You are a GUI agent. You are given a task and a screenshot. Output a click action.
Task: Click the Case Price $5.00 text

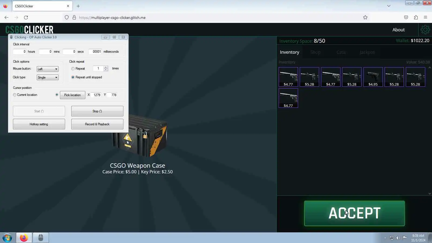pos(119,172)
